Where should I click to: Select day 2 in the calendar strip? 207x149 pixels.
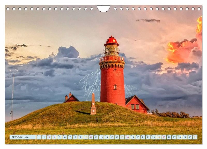click(44, 137)
